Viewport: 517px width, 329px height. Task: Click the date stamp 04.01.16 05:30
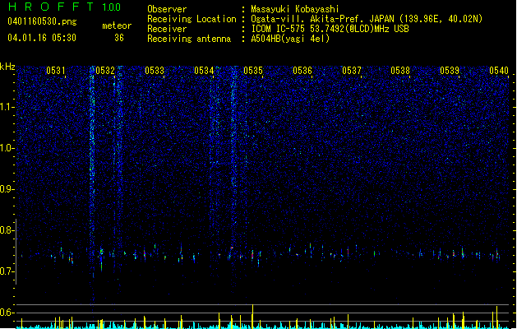tap(42, 38)
